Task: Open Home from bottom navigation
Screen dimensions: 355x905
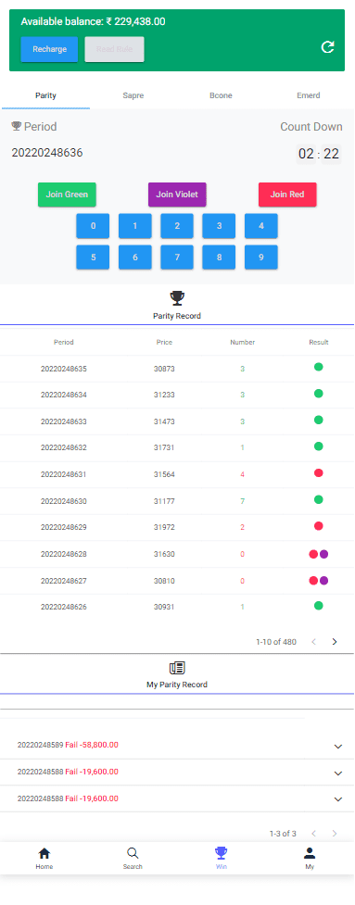Action: 44,859
